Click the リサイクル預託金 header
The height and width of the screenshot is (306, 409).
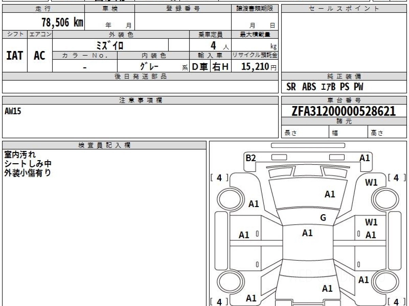click(x=255, y=55)
